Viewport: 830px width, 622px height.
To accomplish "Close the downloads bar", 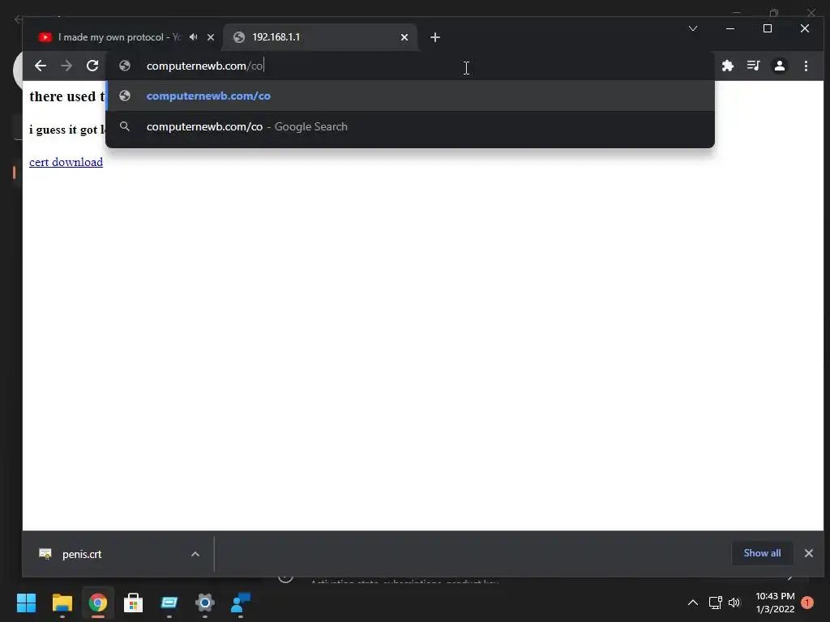I will (808, 552).
